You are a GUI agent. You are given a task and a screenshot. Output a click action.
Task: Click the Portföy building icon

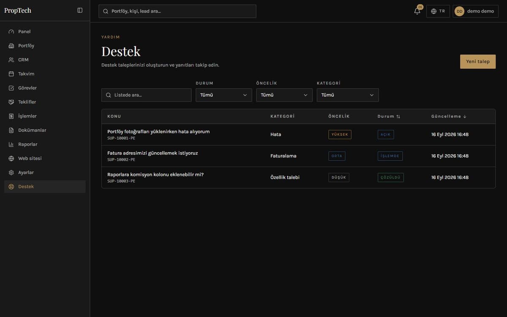point(11,46)
